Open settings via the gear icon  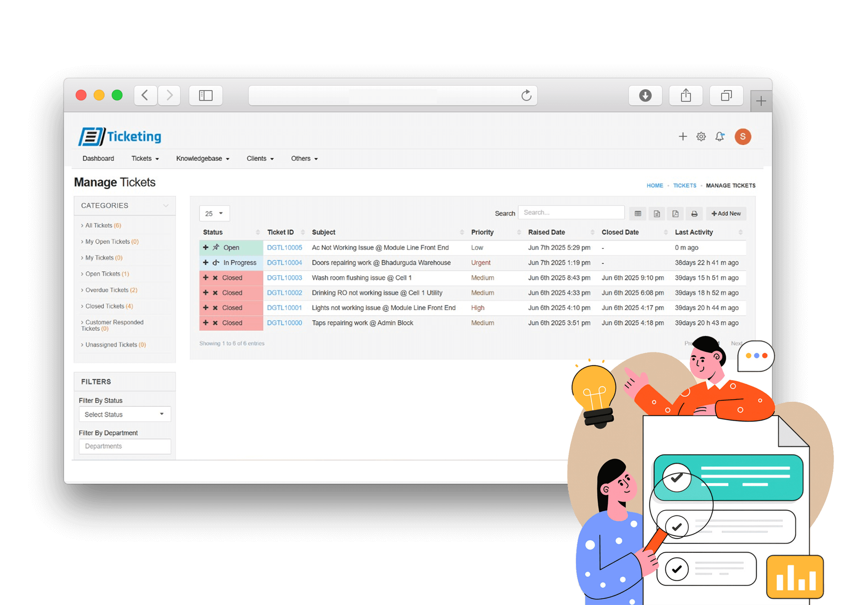[701, 136]
